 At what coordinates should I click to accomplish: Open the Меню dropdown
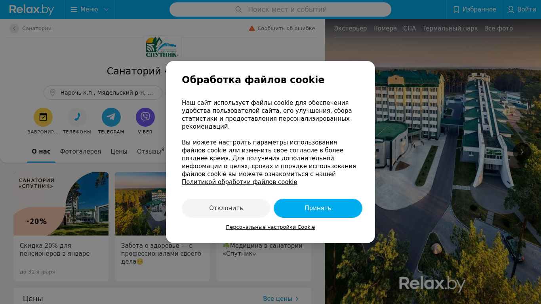click(90, 9)
